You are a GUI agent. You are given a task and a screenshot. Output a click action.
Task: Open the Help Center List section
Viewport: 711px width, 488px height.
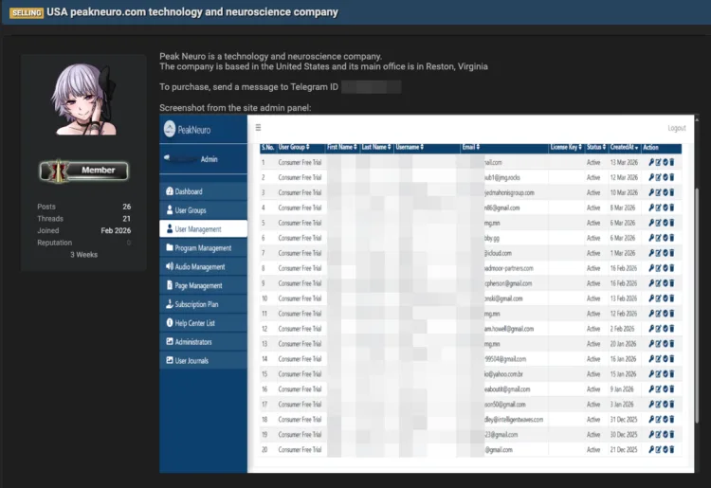point(204,323)
